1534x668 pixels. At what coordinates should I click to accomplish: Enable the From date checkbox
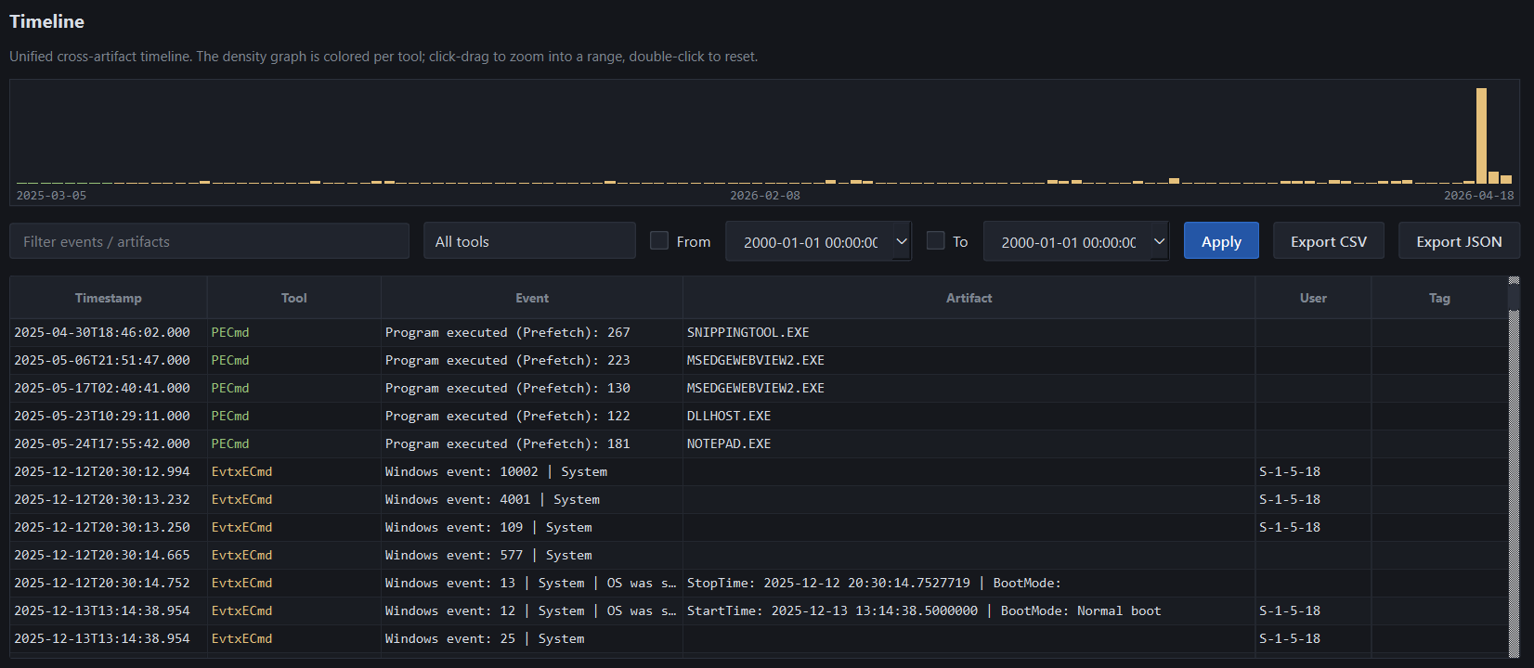coord(659,240)
